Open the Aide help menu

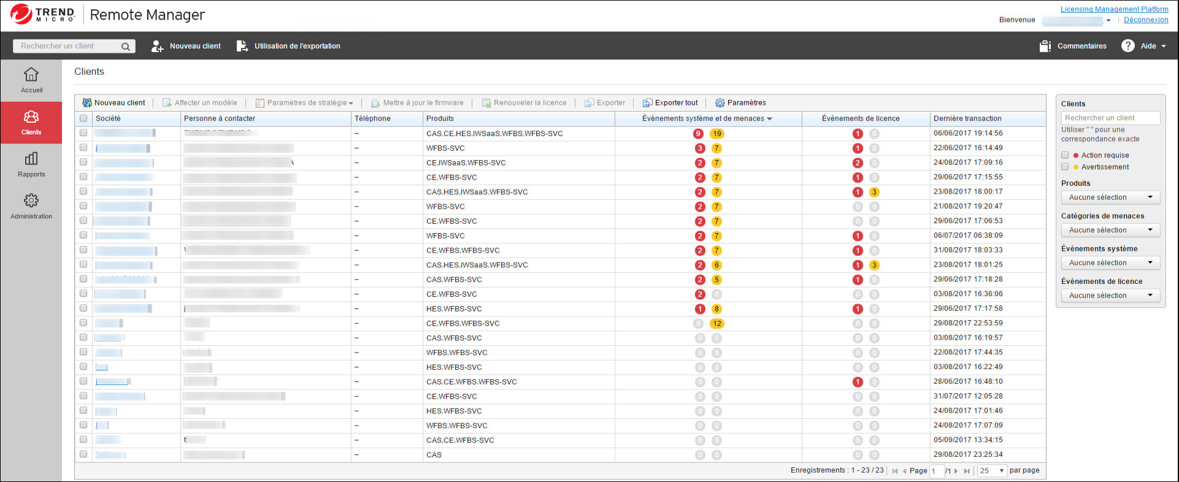pos(1143,46)
